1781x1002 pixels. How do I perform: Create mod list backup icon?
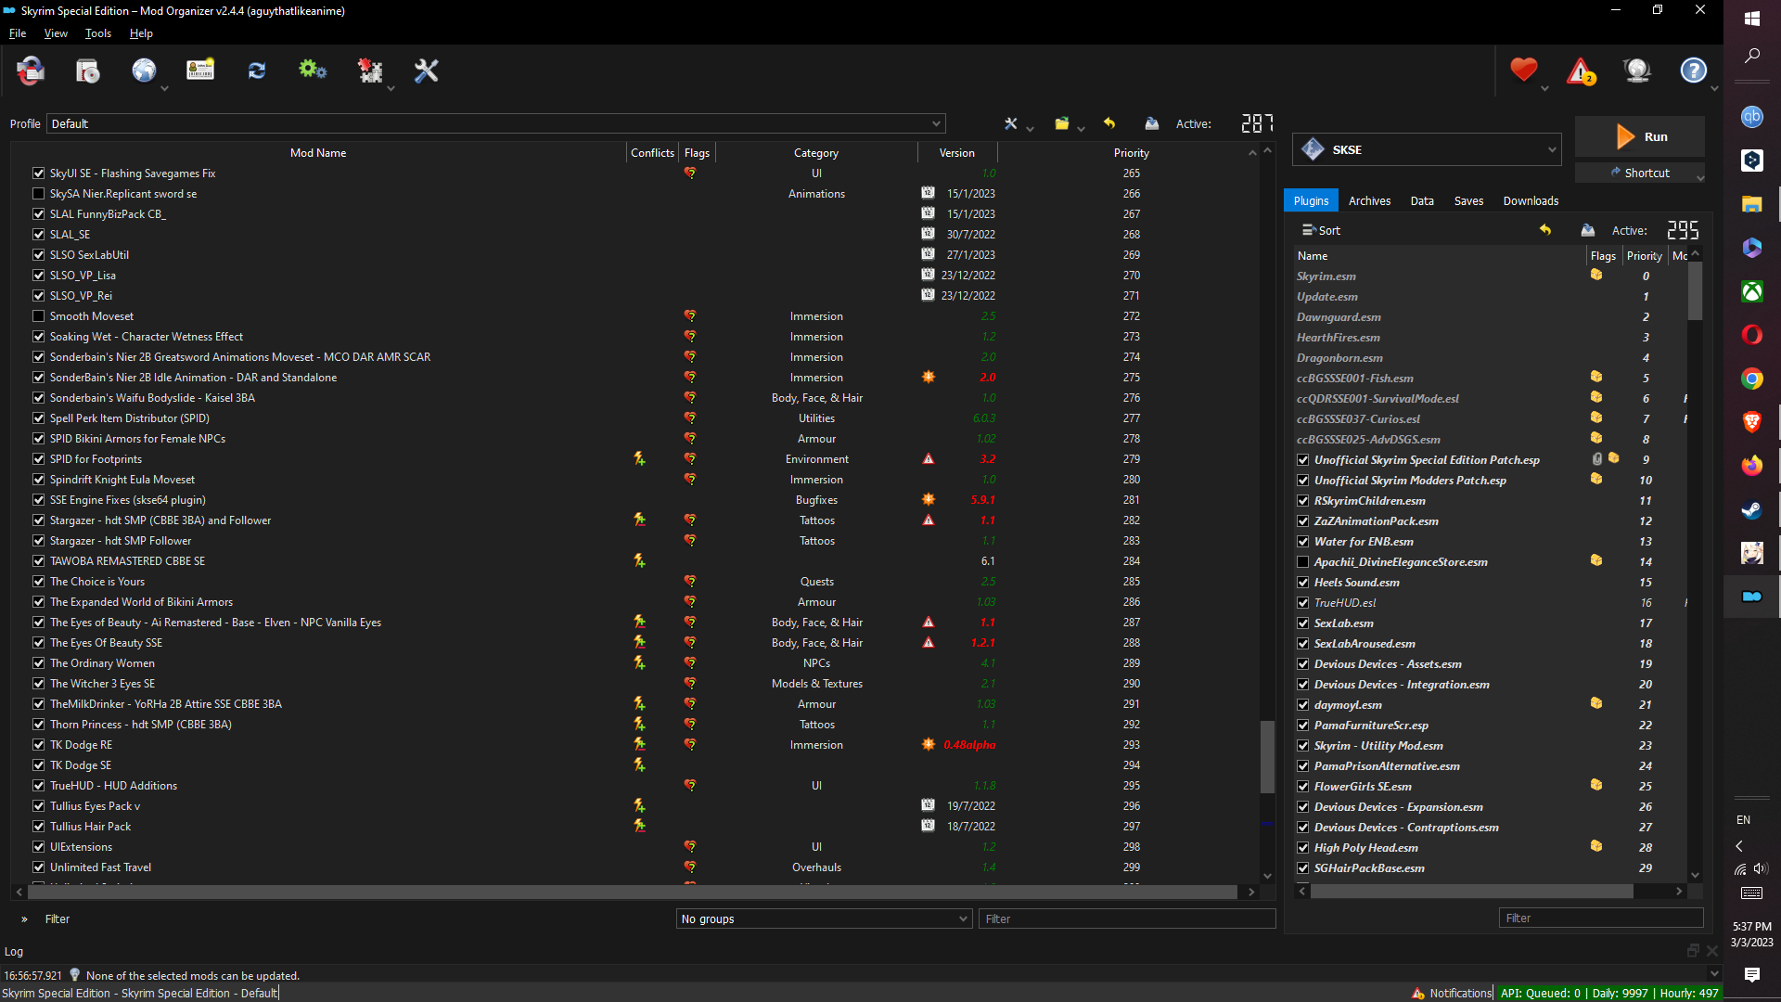point(1151,123)
